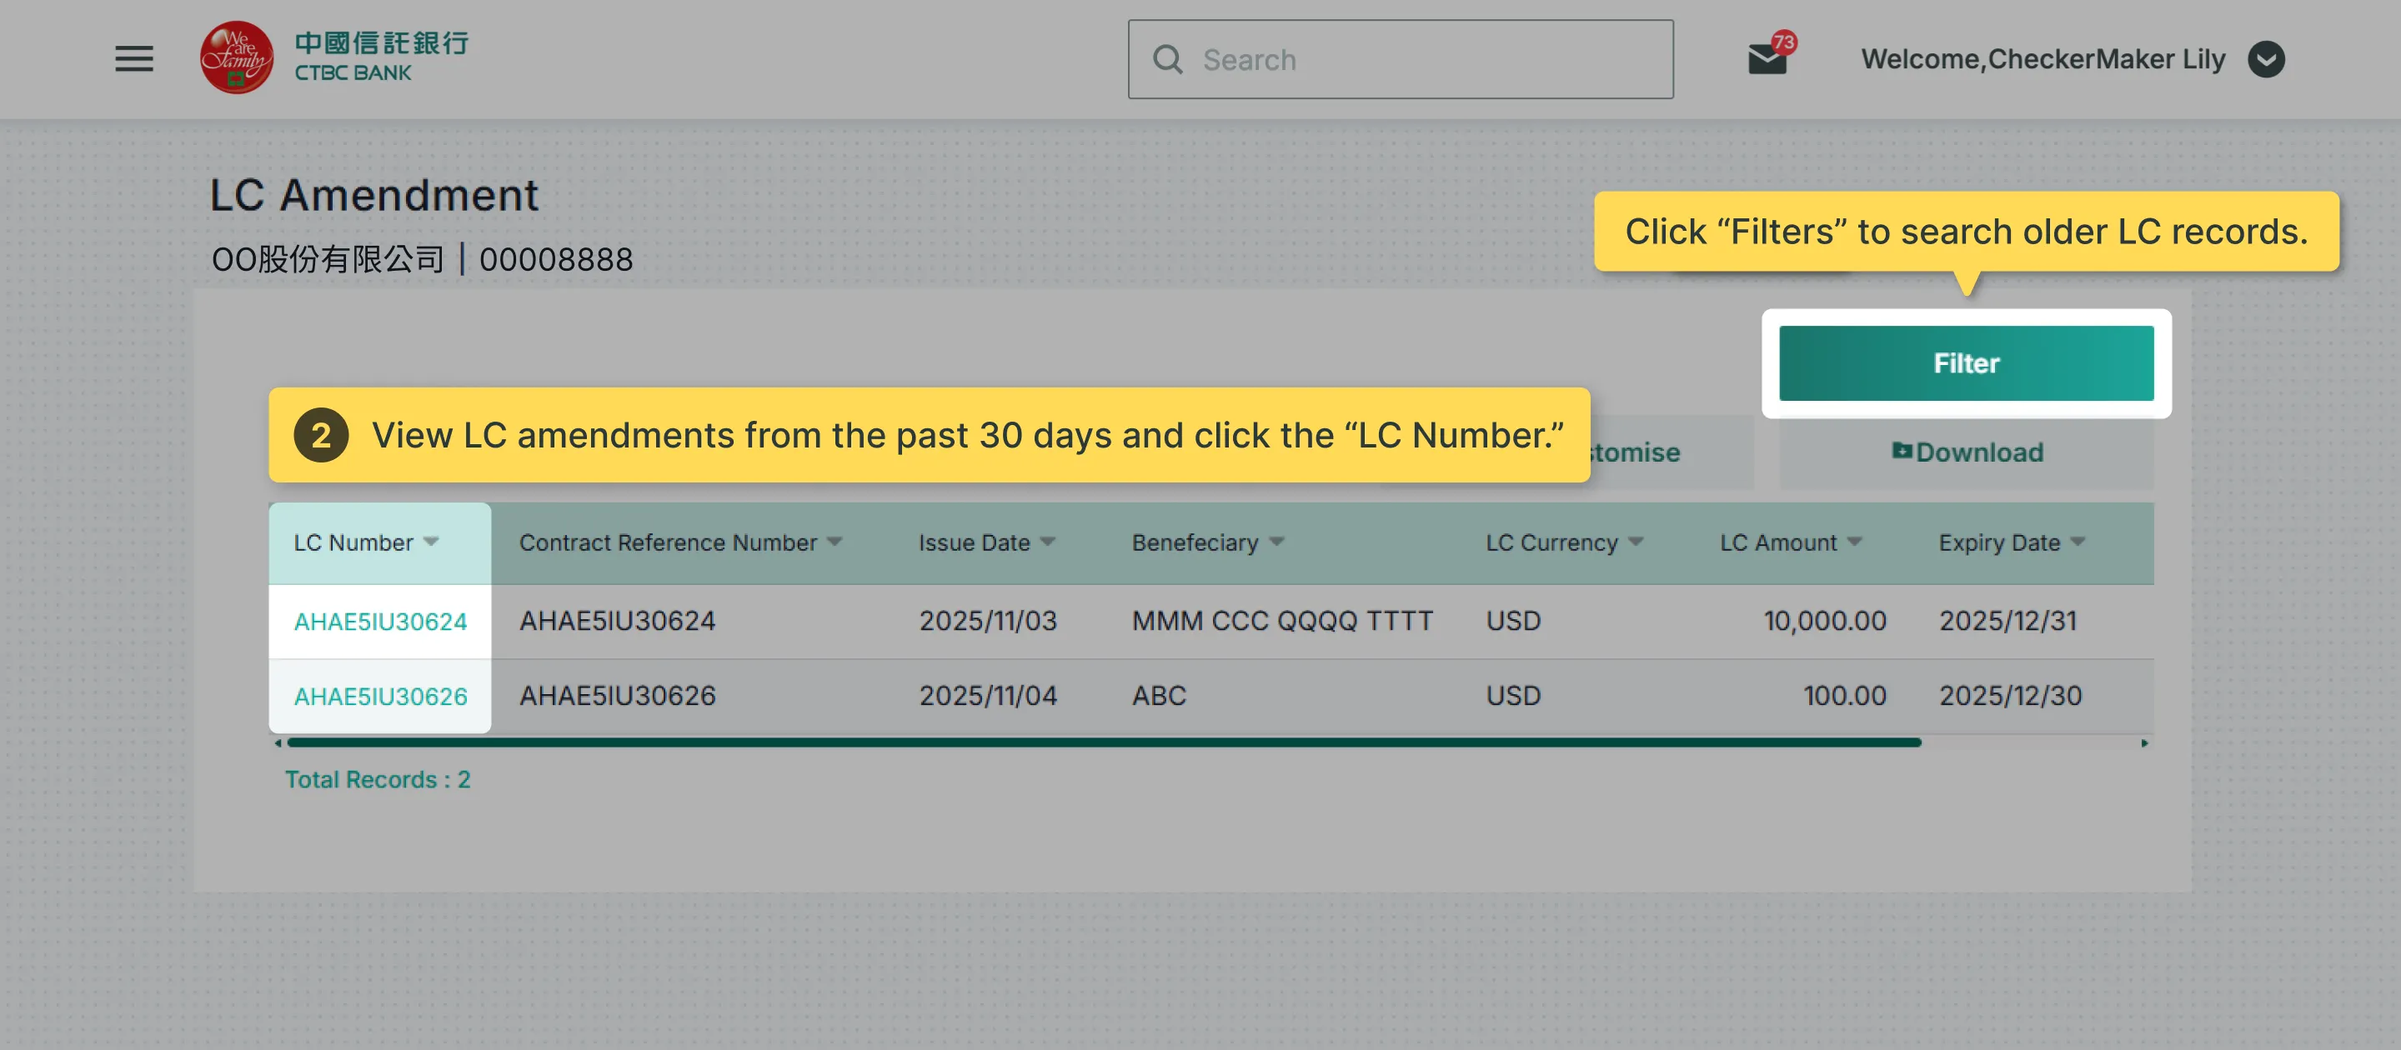Open LC number AHAE5IU30626

(380, 696)
